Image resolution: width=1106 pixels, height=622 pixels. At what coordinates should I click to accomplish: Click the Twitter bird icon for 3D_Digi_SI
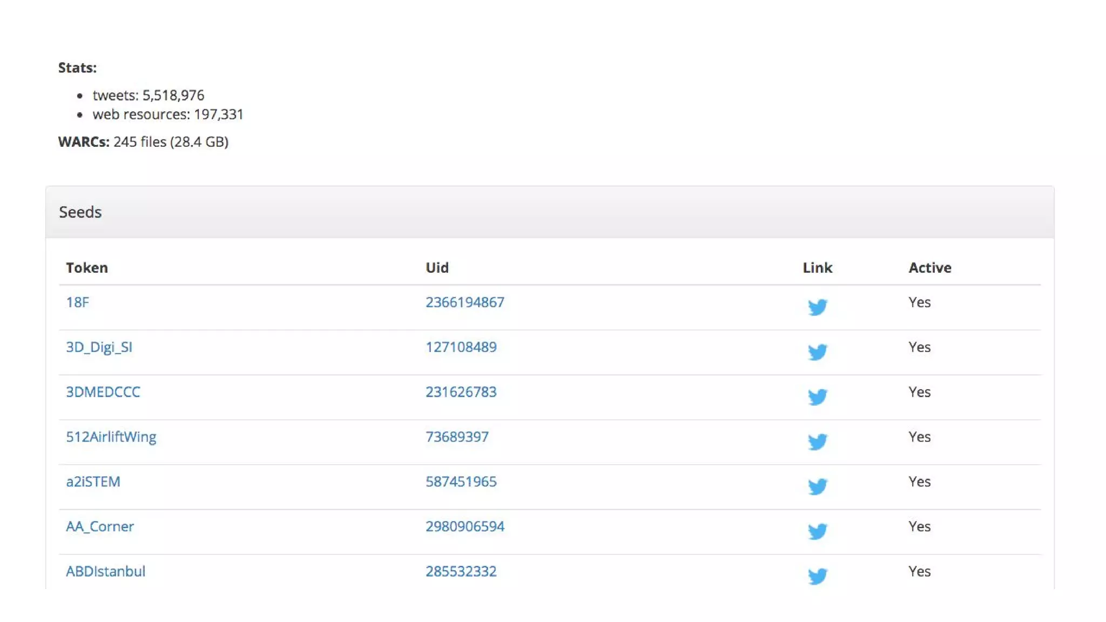817,351
